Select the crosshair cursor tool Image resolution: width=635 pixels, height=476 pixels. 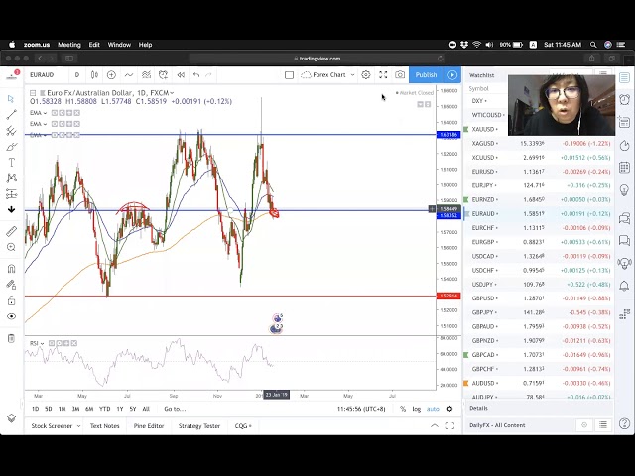tap(11, 99)
